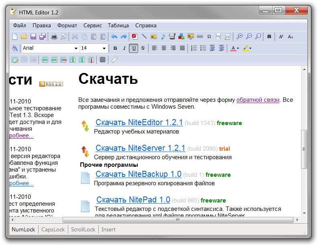
Task: Toggle the superscript A² button
Action: 281,36
